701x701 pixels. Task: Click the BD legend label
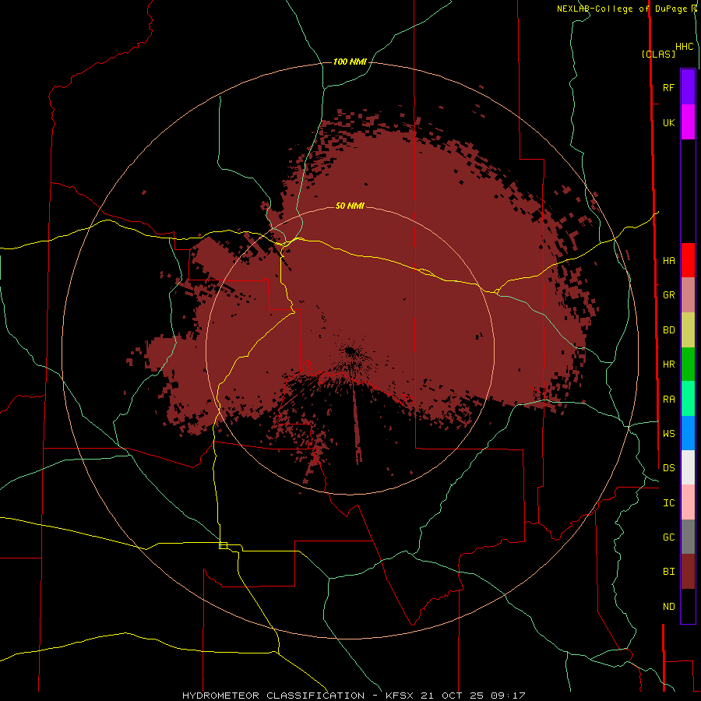(668, 330)
